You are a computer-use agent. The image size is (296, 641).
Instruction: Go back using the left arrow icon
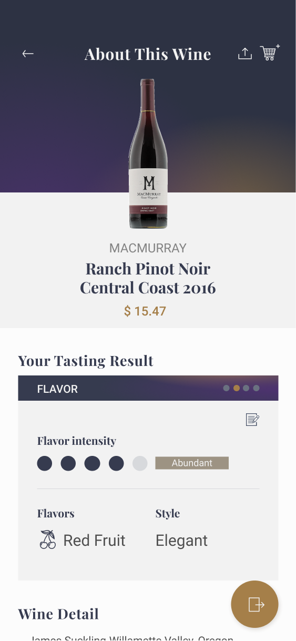click(28, 54)
